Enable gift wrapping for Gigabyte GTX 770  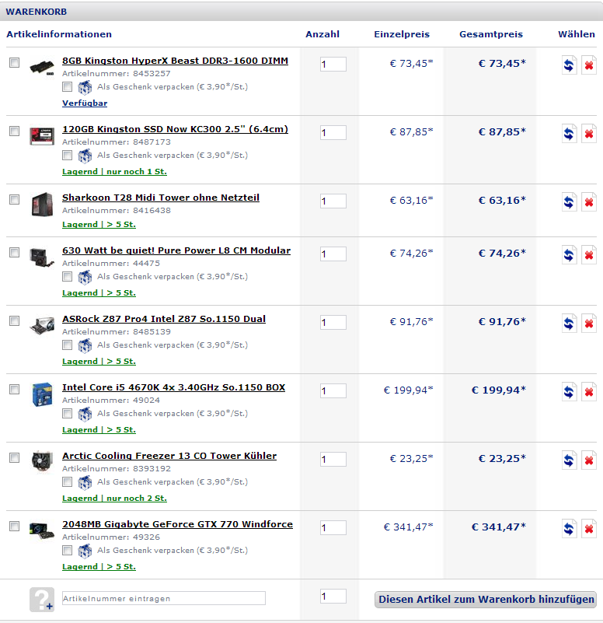[x=67, y=551]
